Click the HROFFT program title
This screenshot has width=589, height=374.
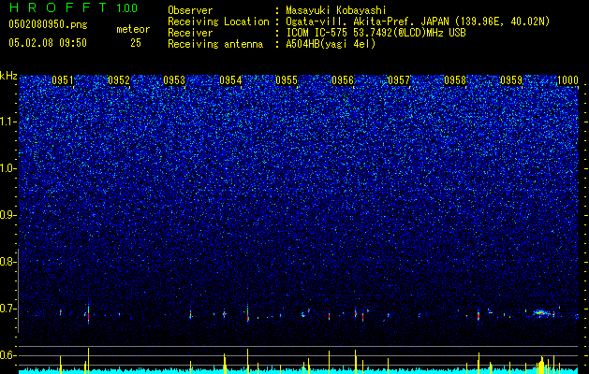pyautogui.click(x=59, y=7)
